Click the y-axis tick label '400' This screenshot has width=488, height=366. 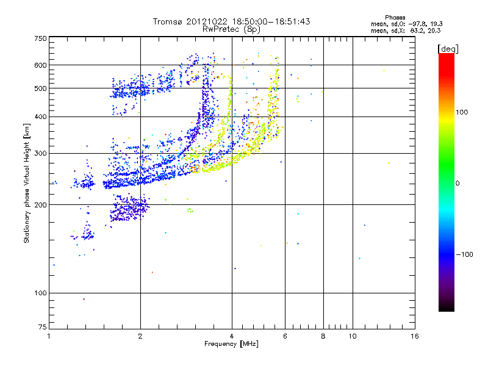(40, 117)
